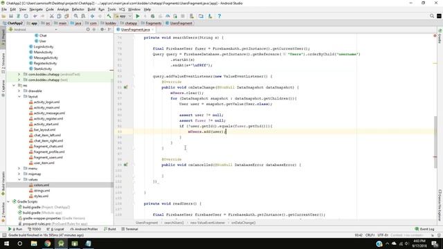Image resolution: width=443 pixels, height=249 pixels.
Task: Expand com.koddev.chatapp (androidTest) package
Action: 19,74
